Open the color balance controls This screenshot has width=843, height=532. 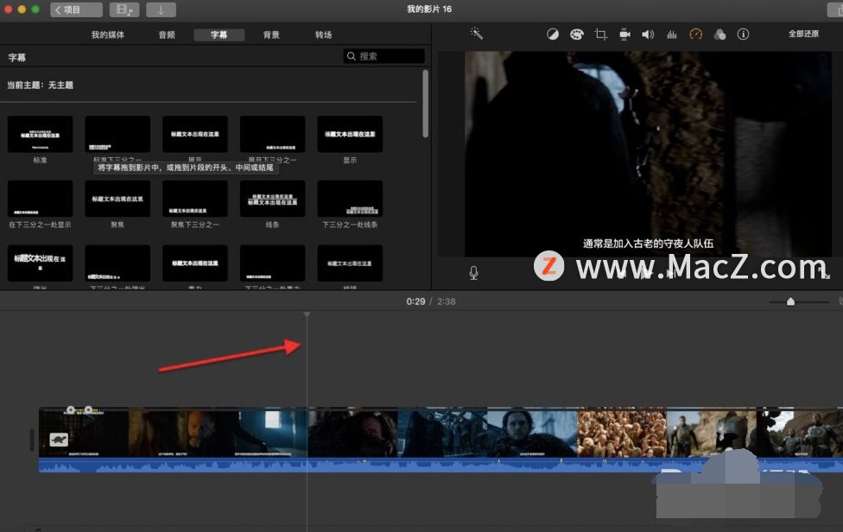tap(553, 35)
